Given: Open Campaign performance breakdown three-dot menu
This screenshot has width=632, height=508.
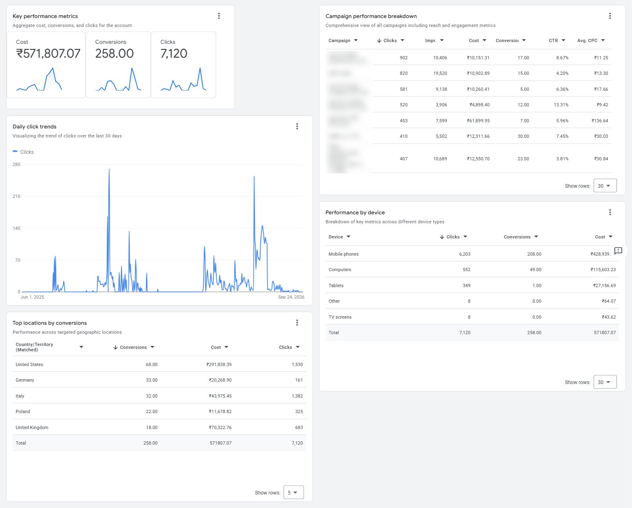Looking at the screenshot, I should tap(610, 16).
